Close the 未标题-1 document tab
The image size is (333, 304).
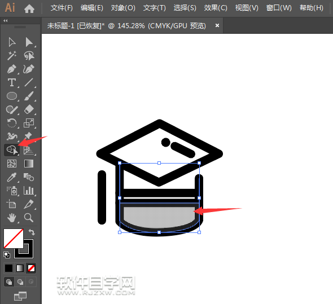click(217, 25)
